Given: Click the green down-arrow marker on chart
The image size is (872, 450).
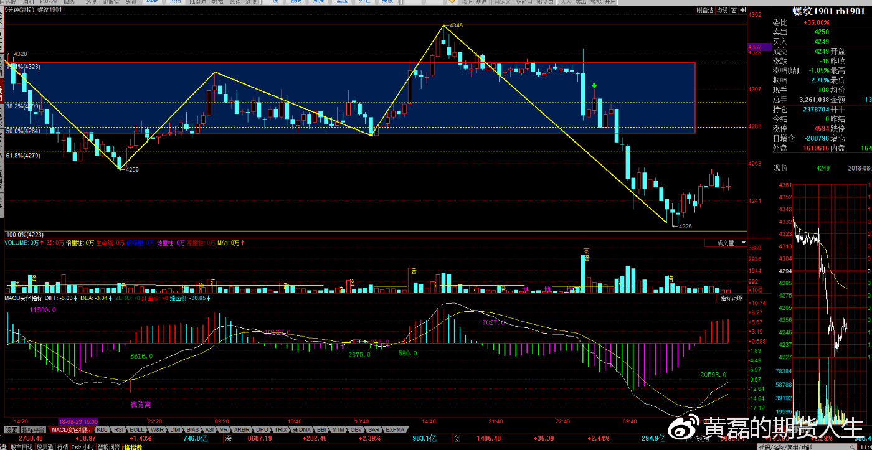Looking at the screenshot, I should pos(595,86).
